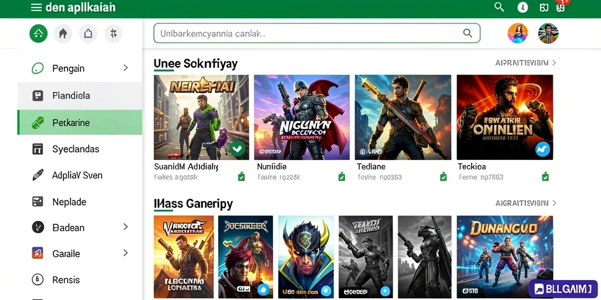Open the Onlinen bearded man thumbnail
Screen dimensions: 601x300
[x=505, y=117]
